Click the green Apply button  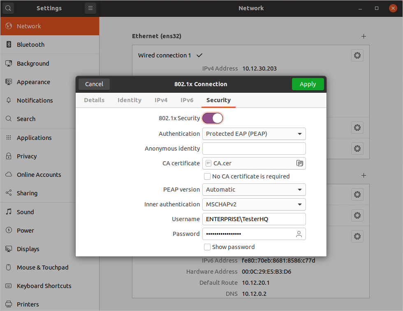(x=308, y=84)
